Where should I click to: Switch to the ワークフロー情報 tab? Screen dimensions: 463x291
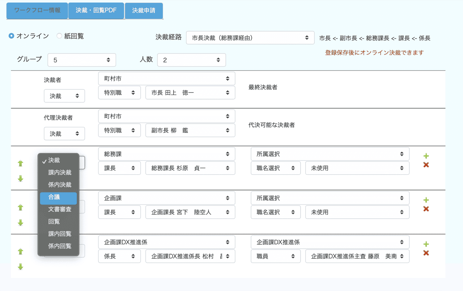37,10
